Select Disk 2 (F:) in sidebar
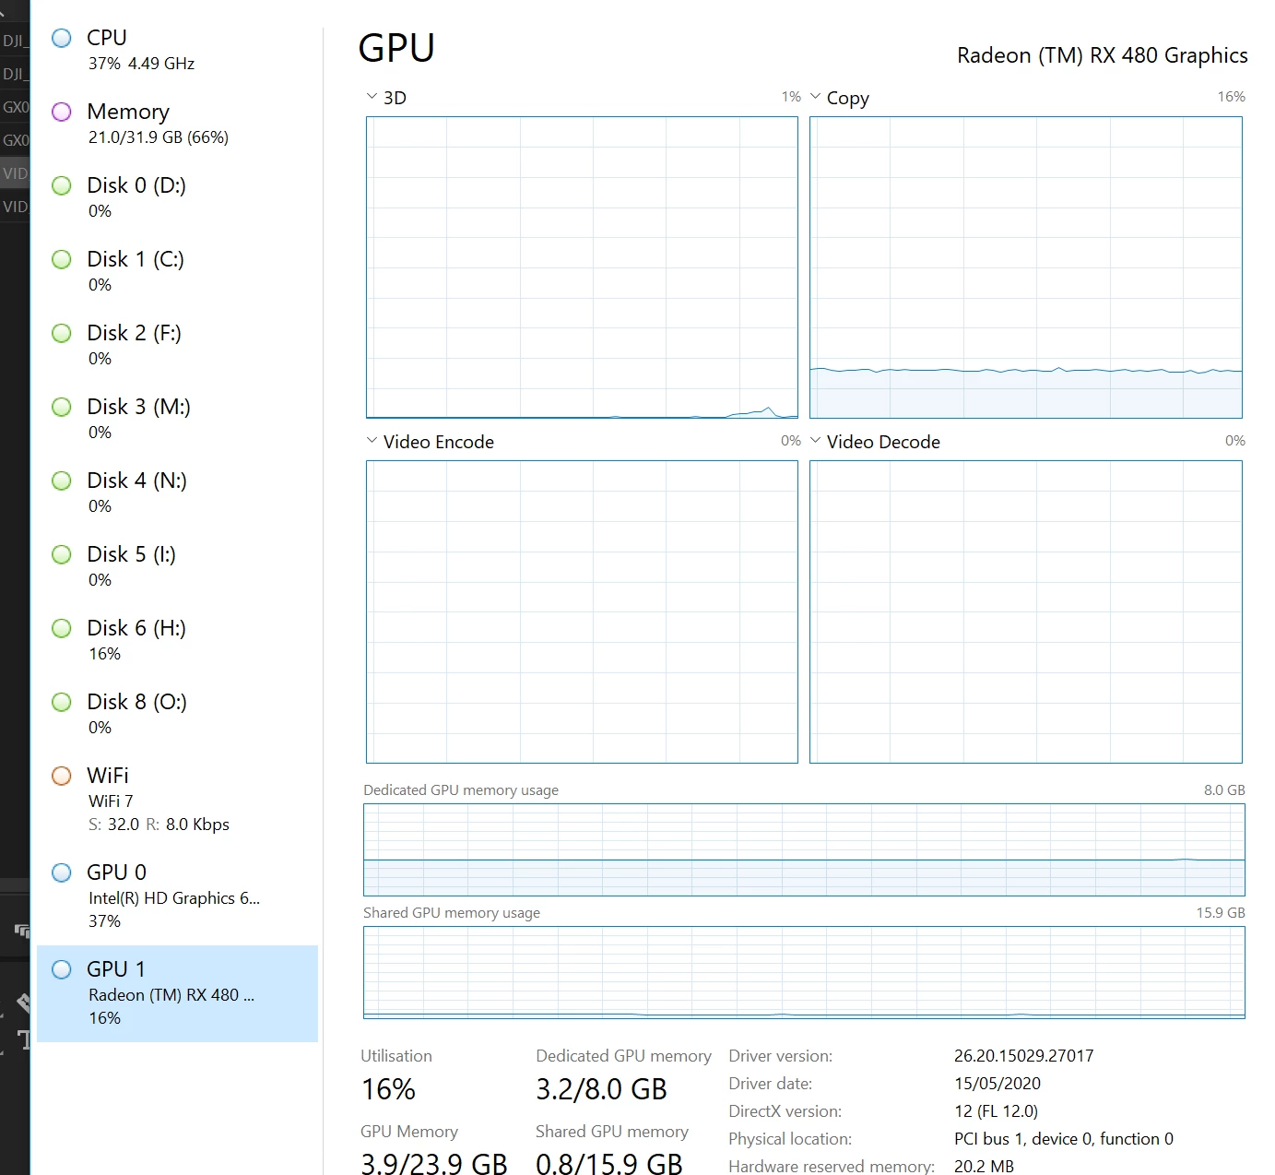1275x1175 pixels. click(177, 346)
